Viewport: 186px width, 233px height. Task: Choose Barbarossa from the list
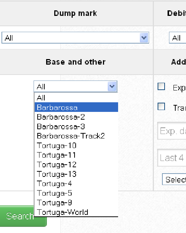[76, 107]
